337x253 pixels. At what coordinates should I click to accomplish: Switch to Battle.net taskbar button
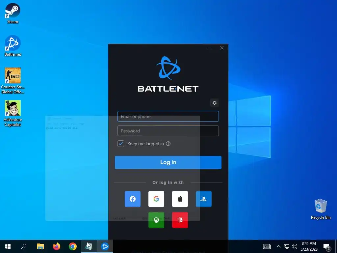click(105, 246)
